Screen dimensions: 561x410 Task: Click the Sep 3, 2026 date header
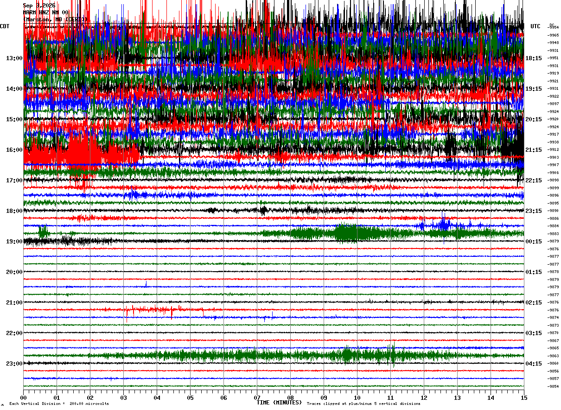(x=39, y=6)
